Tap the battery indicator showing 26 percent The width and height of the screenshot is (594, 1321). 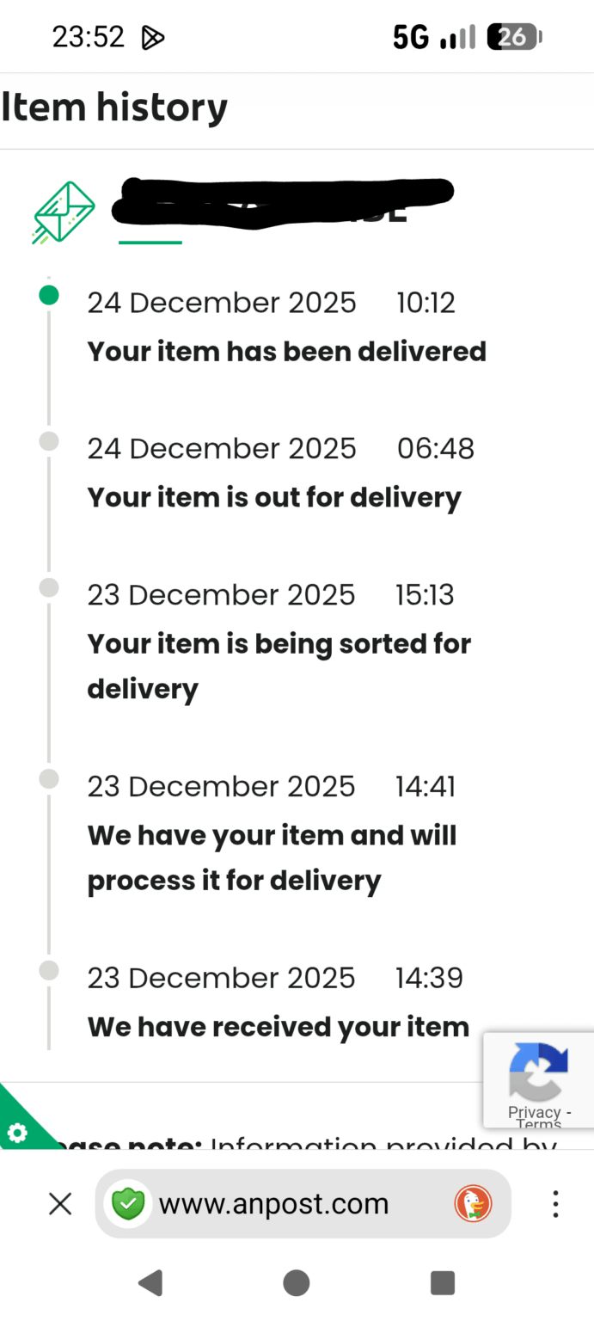513,36
